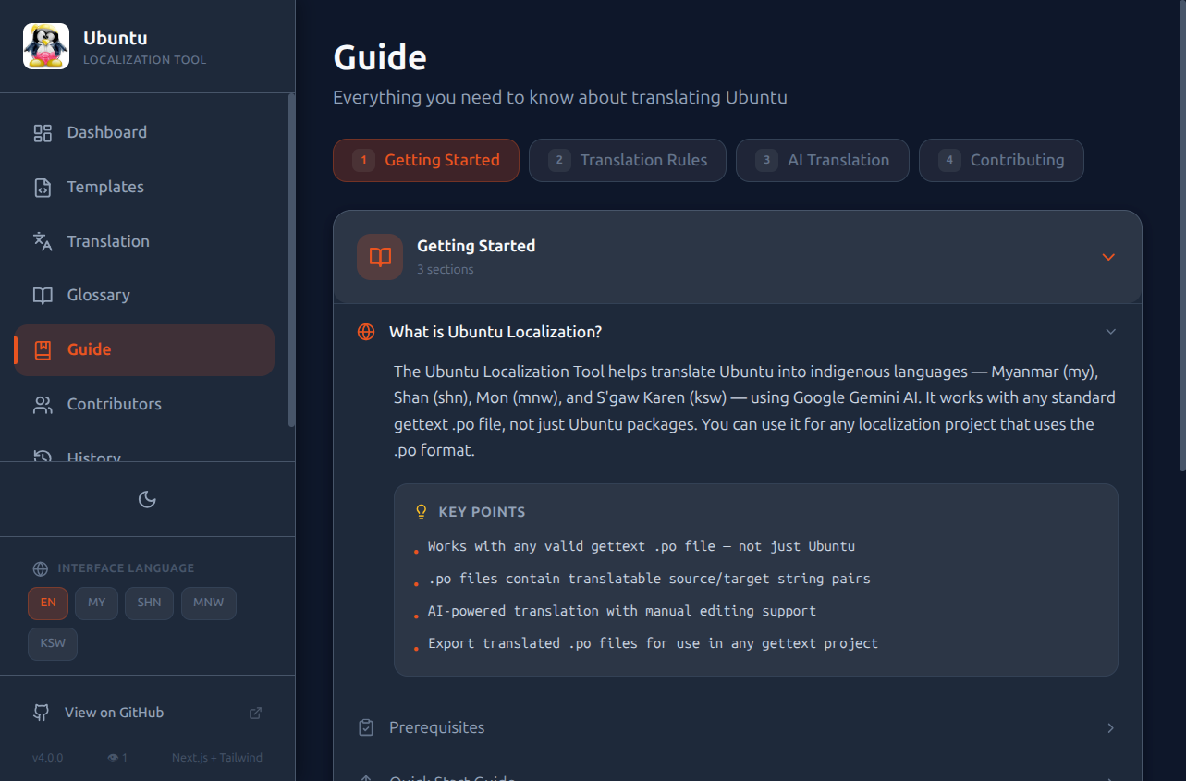This screenshot has height=781, width=1186.
Task: Select the Guide sidebar item
Action: (x=144, y=350)
